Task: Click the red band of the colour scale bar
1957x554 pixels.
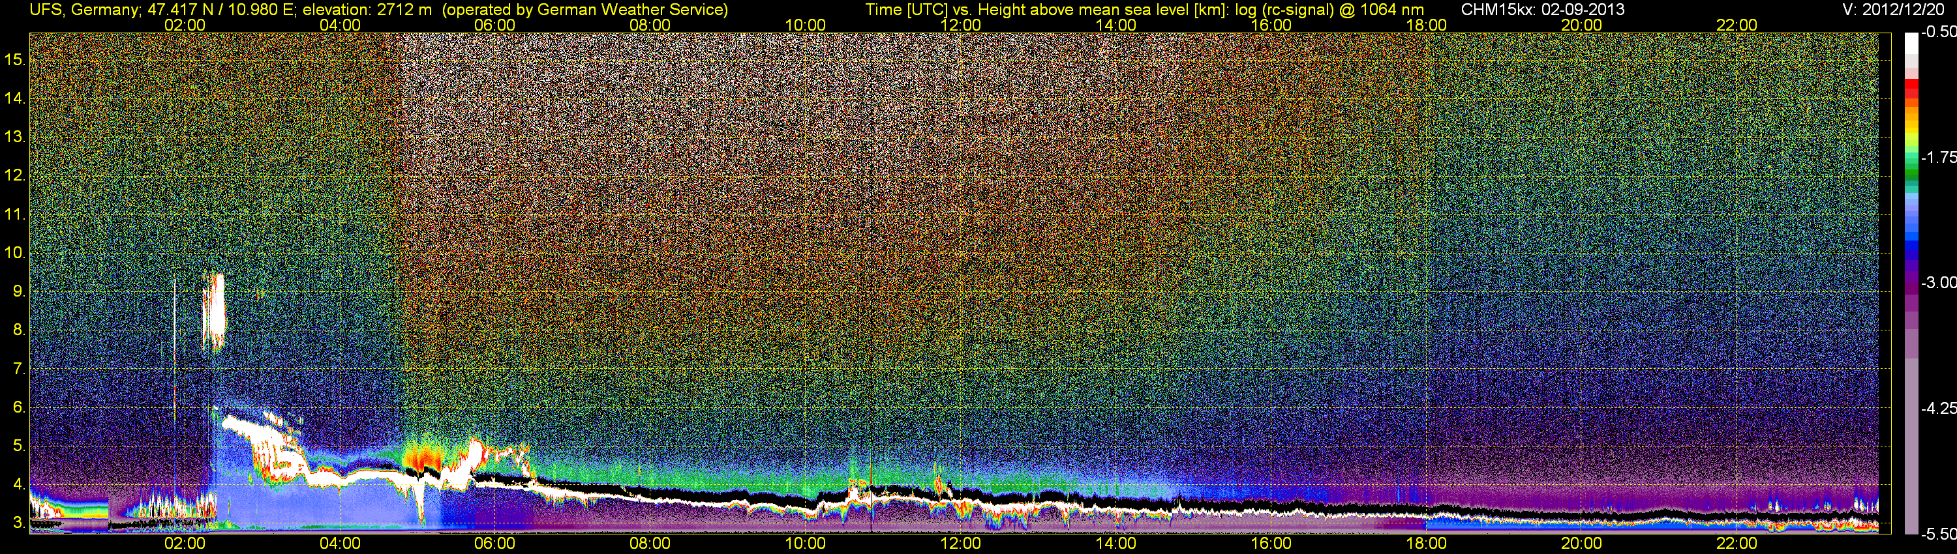Action: point(1911,89)
